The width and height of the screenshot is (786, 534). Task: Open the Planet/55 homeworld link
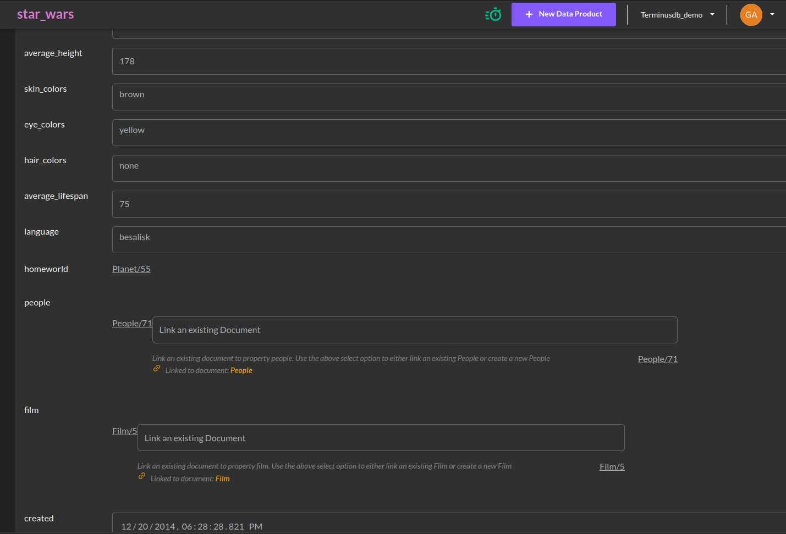131,269
